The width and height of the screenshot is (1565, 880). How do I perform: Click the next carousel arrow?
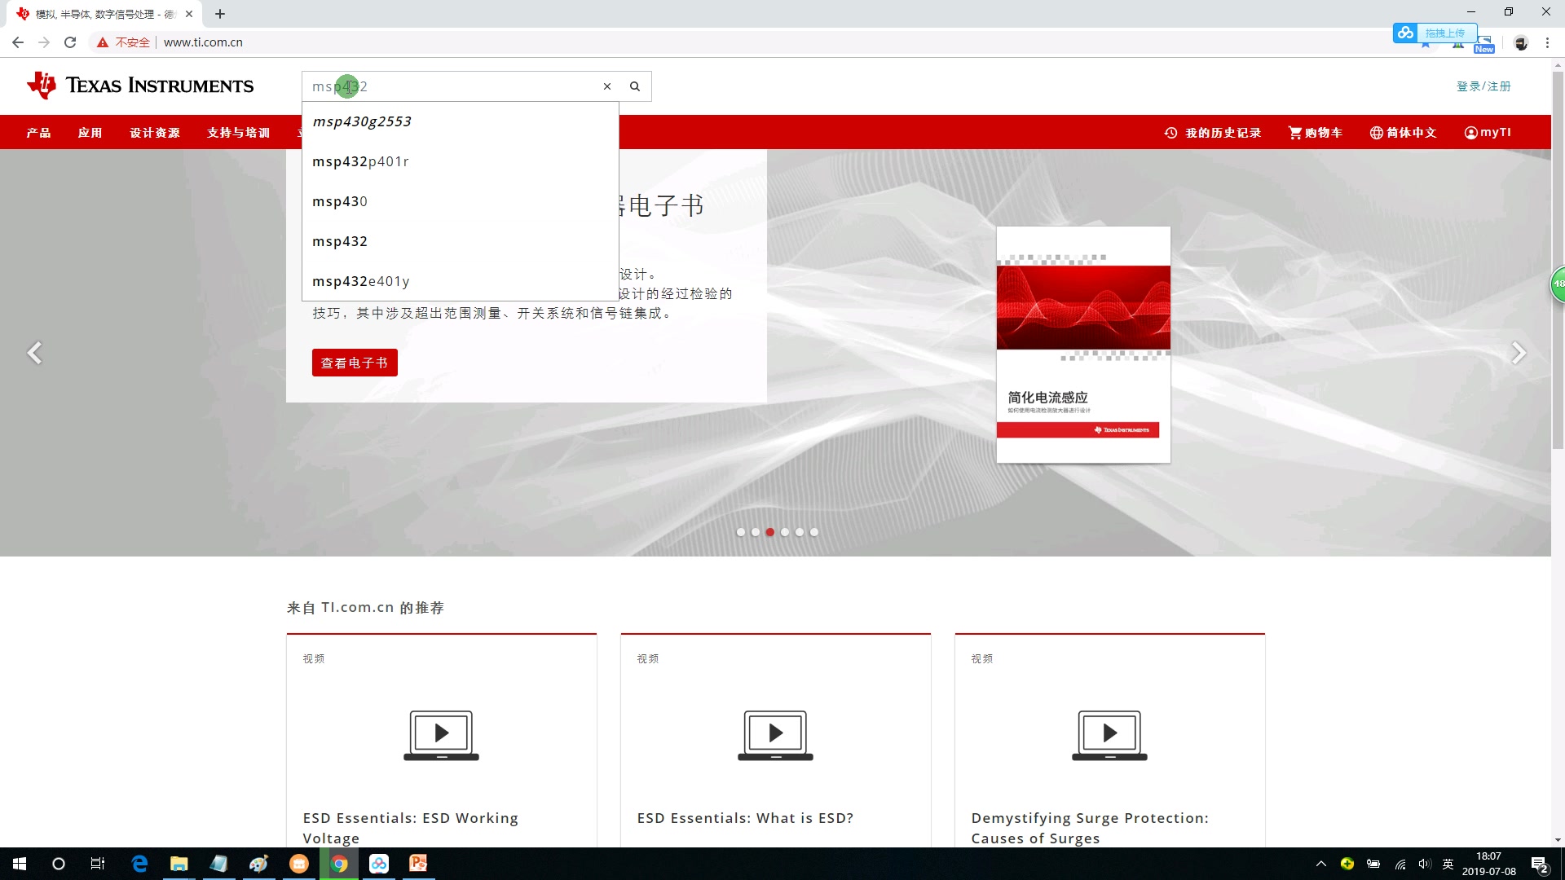pos(1520,352)
